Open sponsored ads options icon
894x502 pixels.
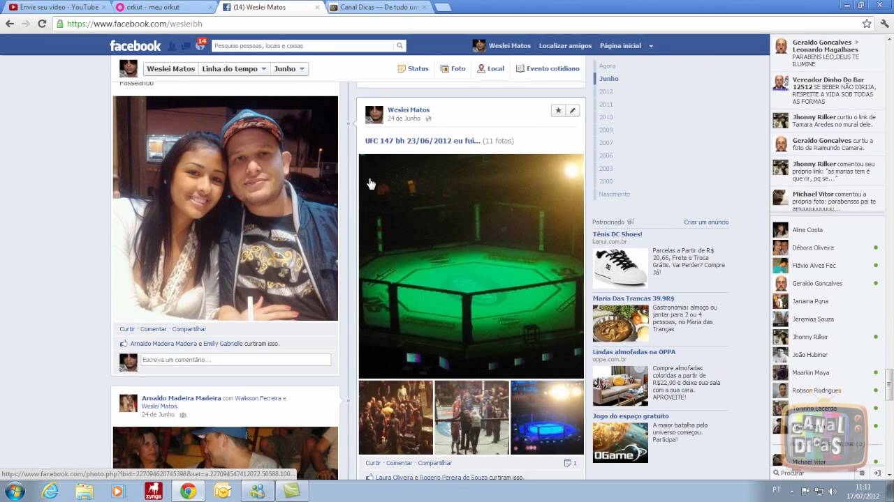pos(631,222)
